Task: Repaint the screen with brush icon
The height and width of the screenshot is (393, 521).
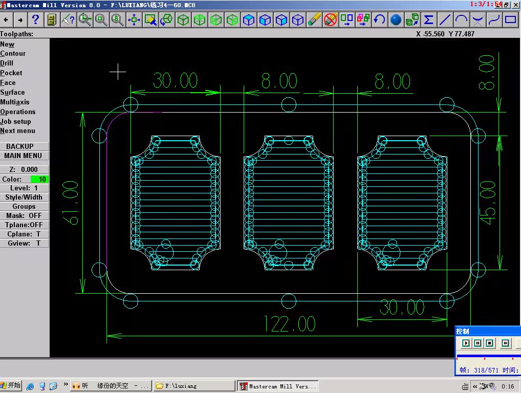Action: (x=150, y=20)
